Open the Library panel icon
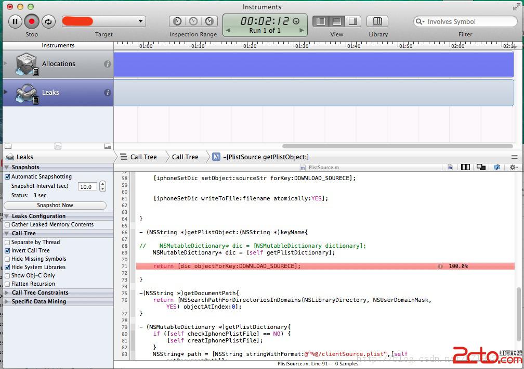The height and width of the screenshot is (369, 524). pyautogui.click(x=378, y=21)
